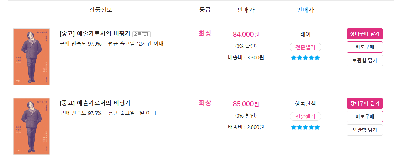Click 전문셀러 badge under 행복한책
394x166 pixels.
point(305,117)
